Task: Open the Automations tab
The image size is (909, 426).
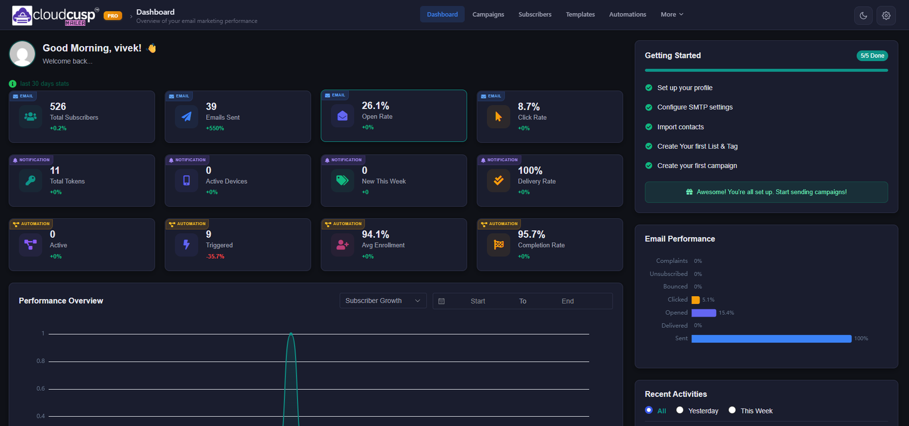Action: point(627,14)
